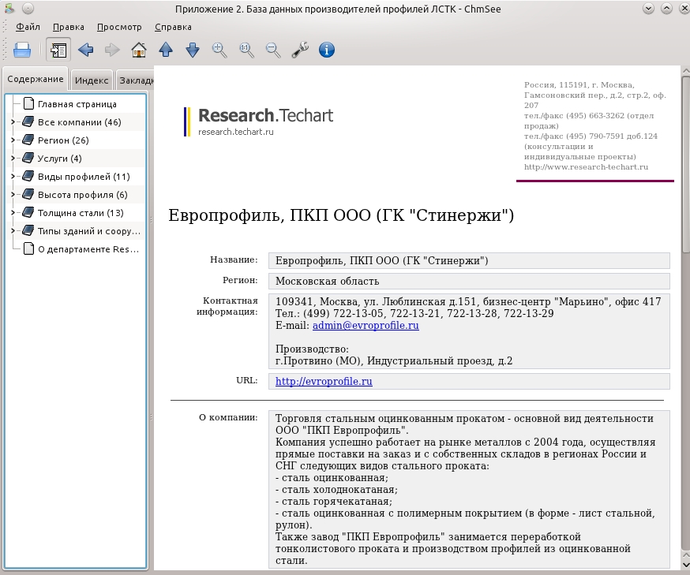The image size is (690, 575).
Task: Go back with the left arrow icon
Action: point(85,50)
